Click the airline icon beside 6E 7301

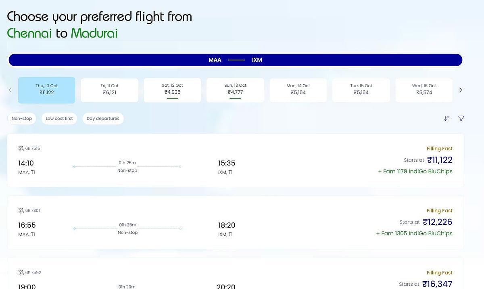click(21, 211)
